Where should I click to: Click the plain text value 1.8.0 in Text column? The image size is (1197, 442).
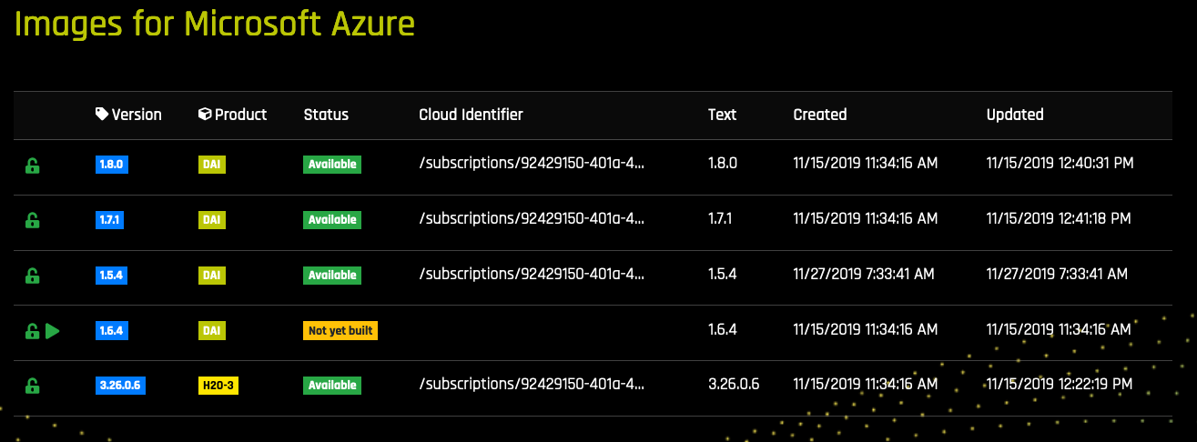tap(723, 165)
